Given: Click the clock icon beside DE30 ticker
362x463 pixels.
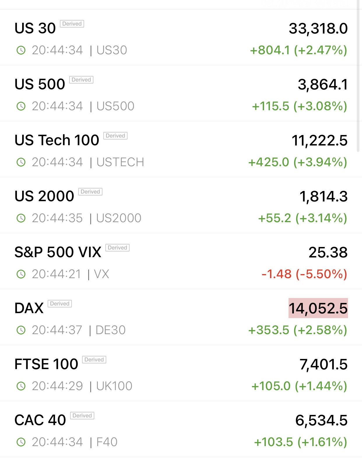Looking at the screenshot, I should point(21,330).
